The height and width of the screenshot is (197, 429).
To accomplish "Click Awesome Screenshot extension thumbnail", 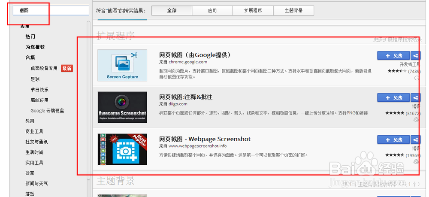I will [122, 107].
